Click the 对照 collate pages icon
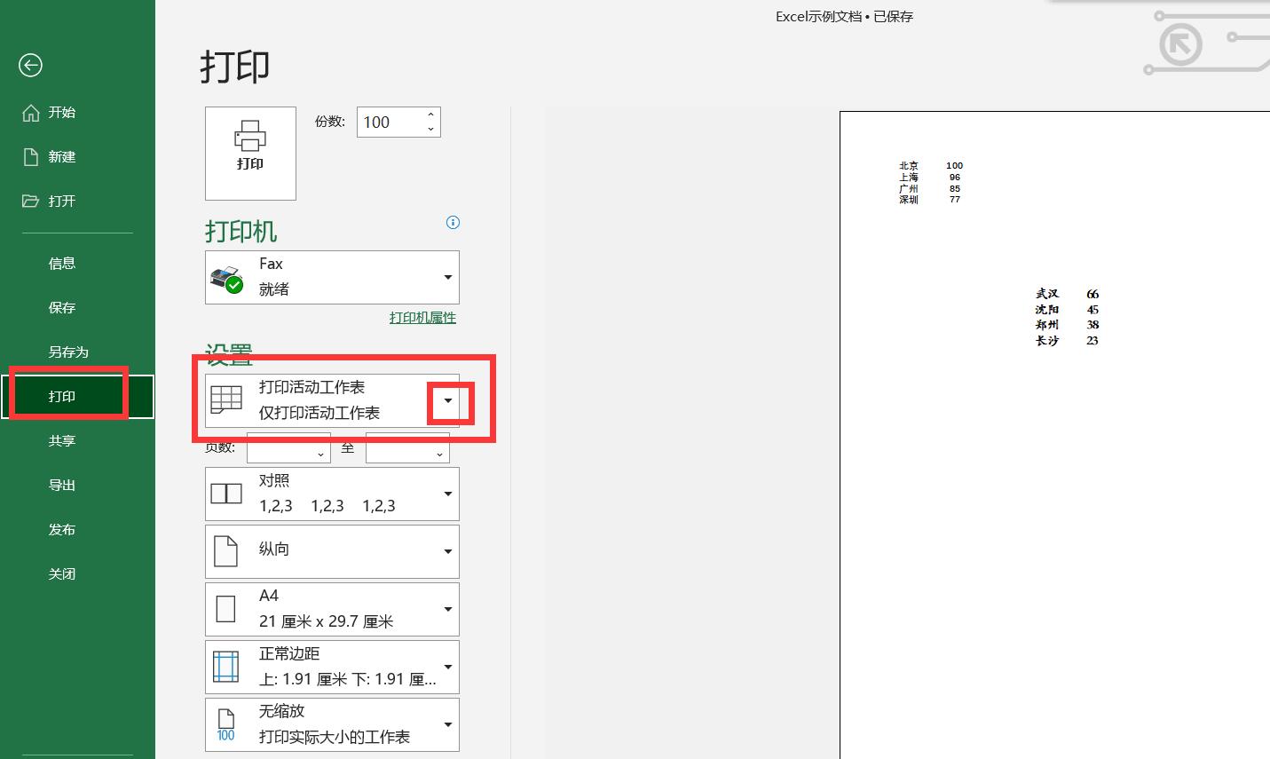The height and width of the screenshot is (759, 1270). [226, 493]
